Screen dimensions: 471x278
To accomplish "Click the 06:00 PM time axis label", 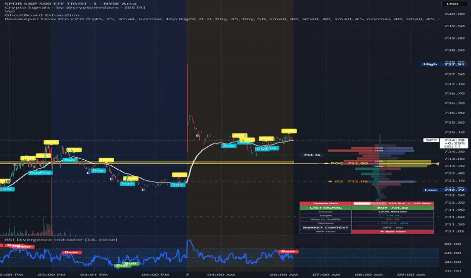I will pos(156,274).
